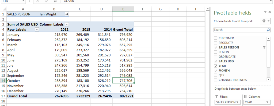Screen dimensions: 274x106
Task: Click cell with value 281,223
Action: tap(80, 76)
